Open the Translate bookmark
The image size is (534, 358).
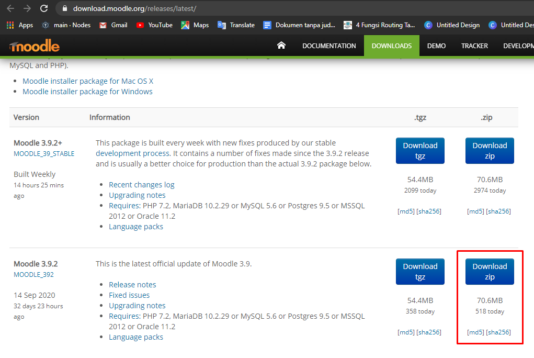(x=236, y=25)
